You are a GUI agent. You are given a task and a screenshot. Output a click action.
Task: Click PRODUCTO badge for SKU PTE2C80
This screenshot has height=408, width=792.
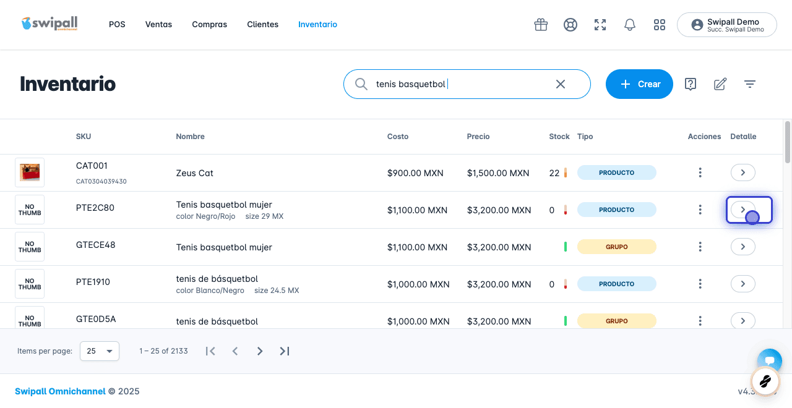[617, 210]
